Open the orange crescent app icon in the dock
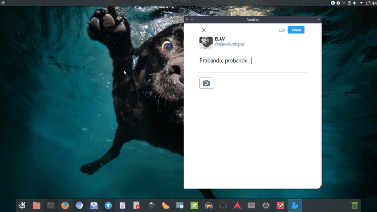Image resolution: width=377 pixels, height=212 pixels. 165,205
